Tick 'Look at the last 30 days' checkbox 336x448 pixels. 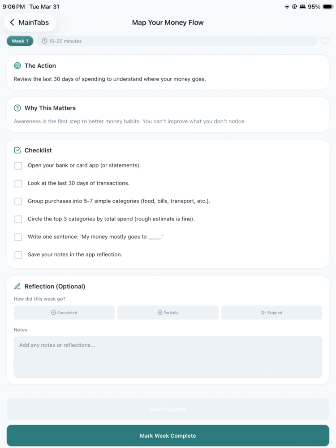[18, 184]
